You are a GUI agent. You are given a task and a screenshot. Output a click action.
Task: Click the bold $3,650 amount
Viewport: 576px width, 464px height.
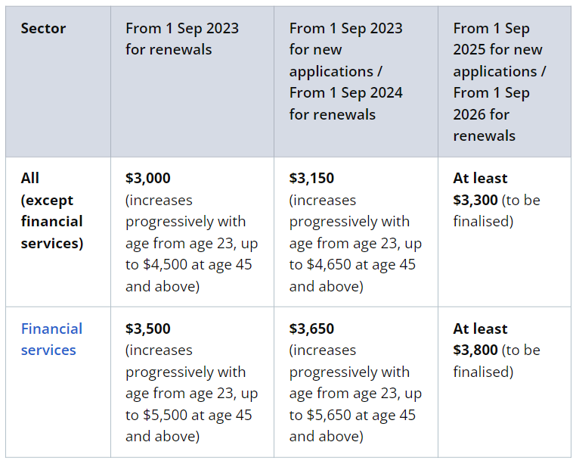[x=311, y=329]
